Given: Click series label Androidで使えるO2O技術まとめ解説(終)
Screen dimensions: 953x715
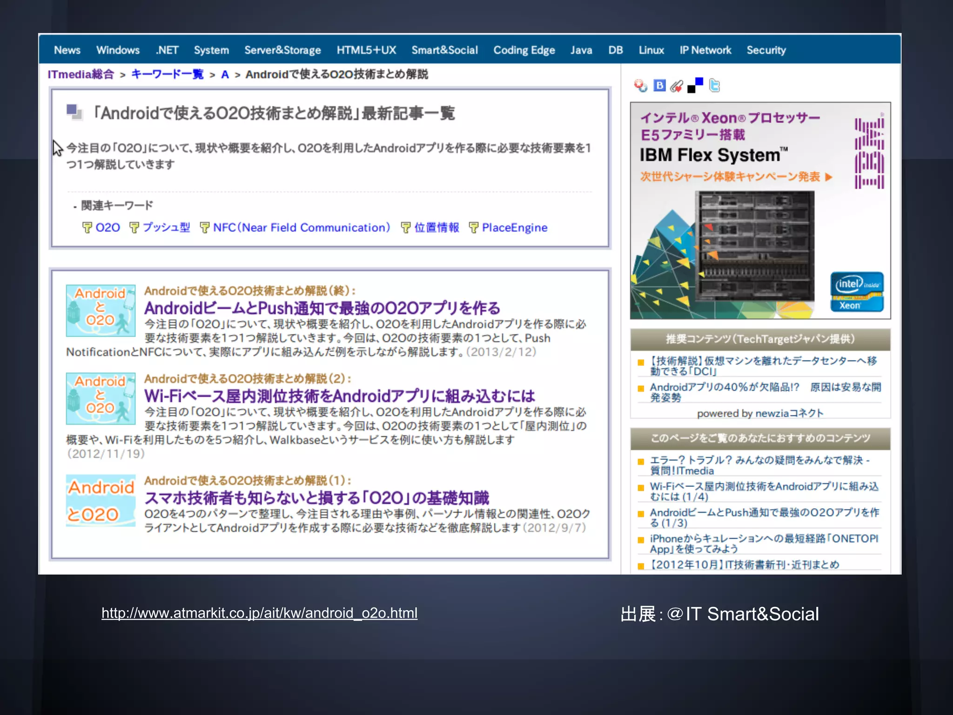Looking at the screenshot, I should pyautogui.click(x=250, y=290).
